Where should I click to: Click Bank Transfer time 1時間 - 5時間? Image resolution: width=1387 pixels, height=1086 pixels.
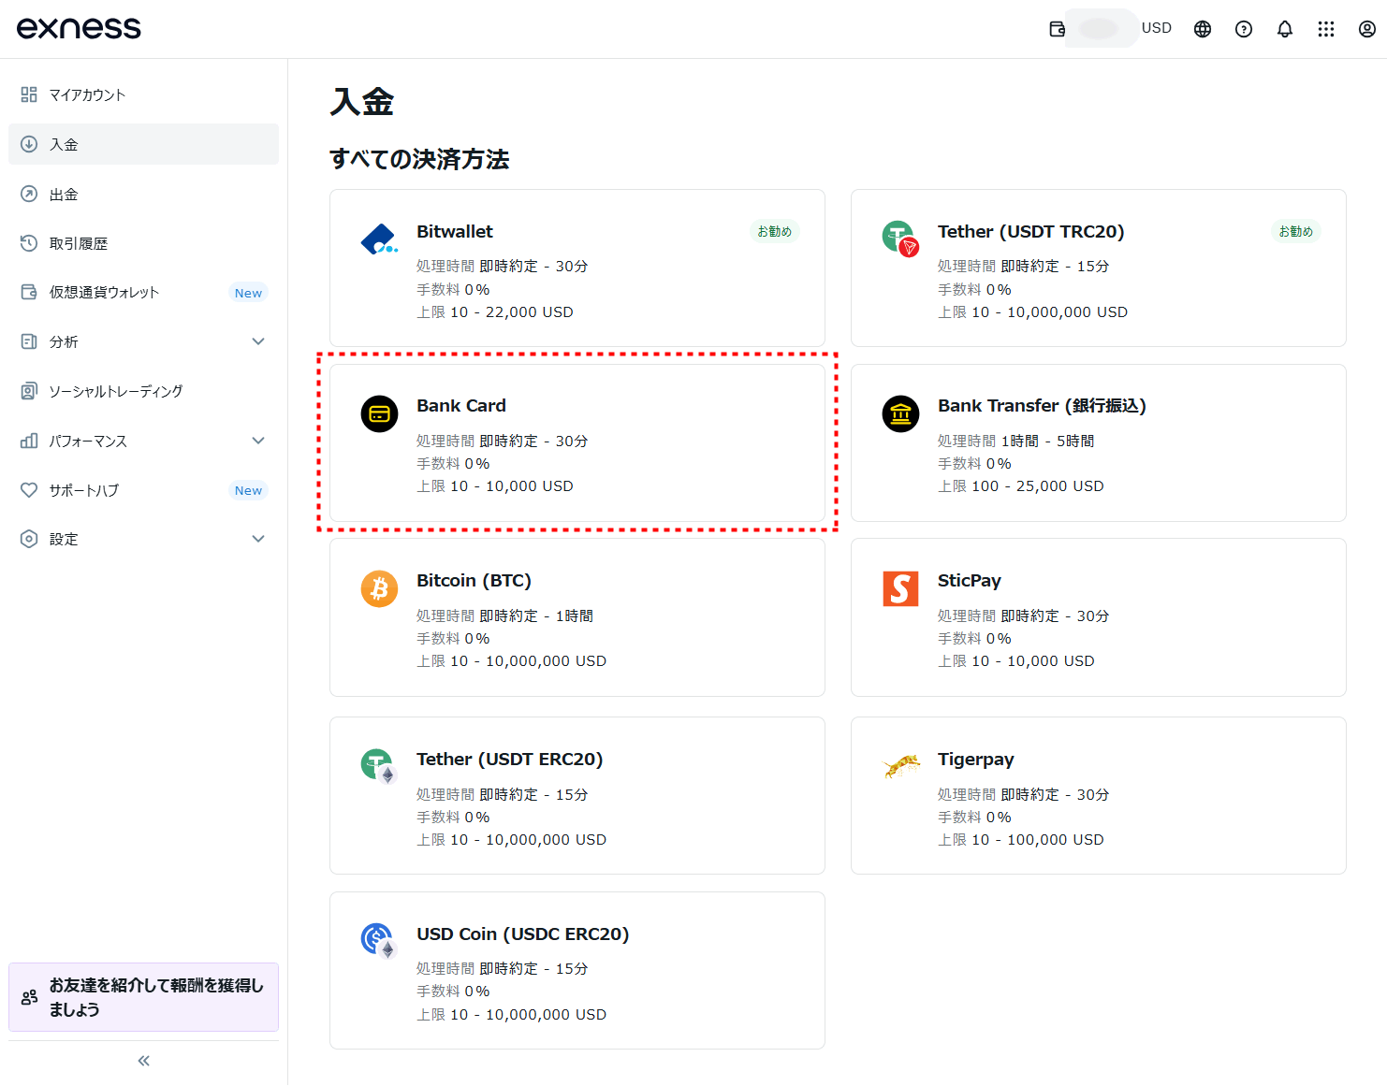click(1047, 441)
